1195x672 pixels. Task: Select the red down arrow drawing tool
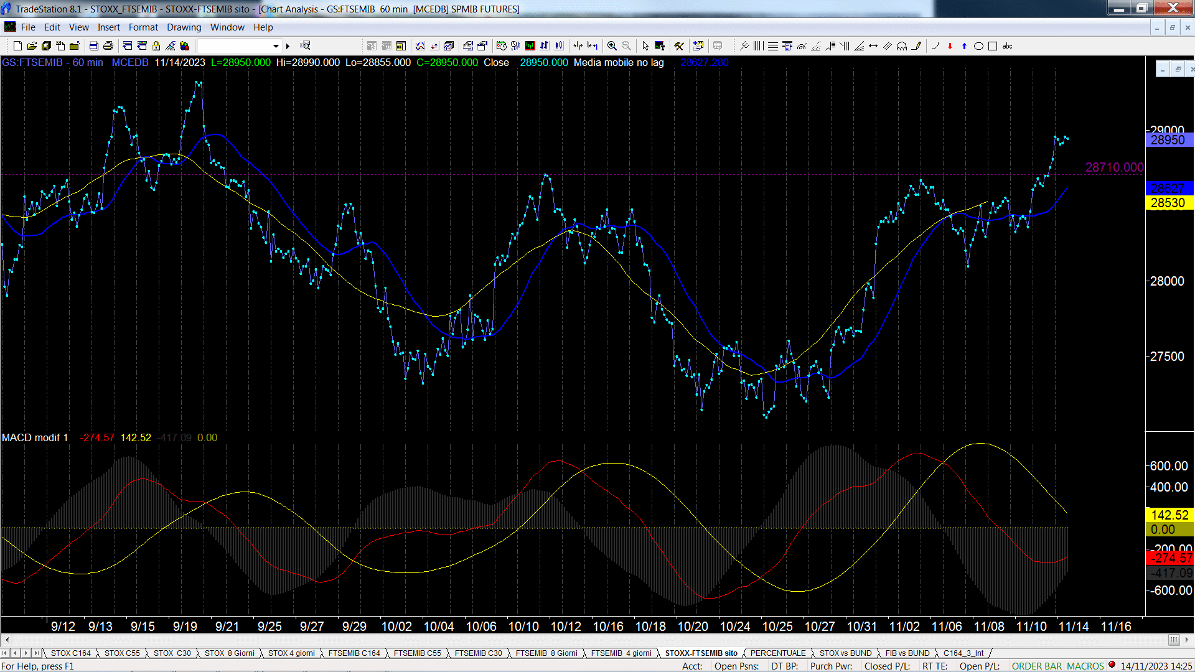point(950,45)
